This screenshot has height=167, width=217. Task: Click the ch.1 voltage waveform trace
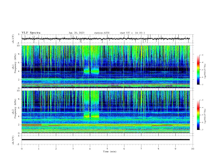point(105,39)
